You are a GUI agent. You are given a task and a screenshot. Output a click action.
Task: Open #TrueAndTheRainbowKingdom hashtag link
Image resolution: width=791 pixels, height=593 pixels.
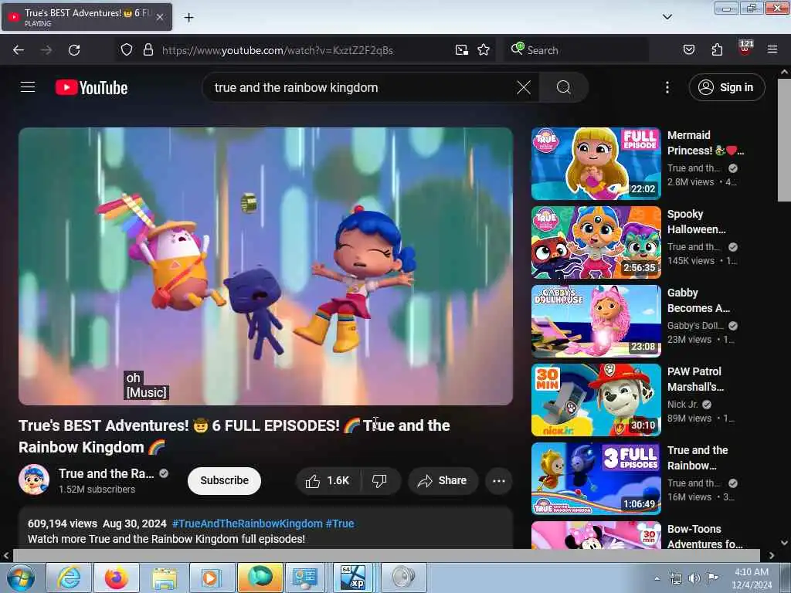coord(247,524)
